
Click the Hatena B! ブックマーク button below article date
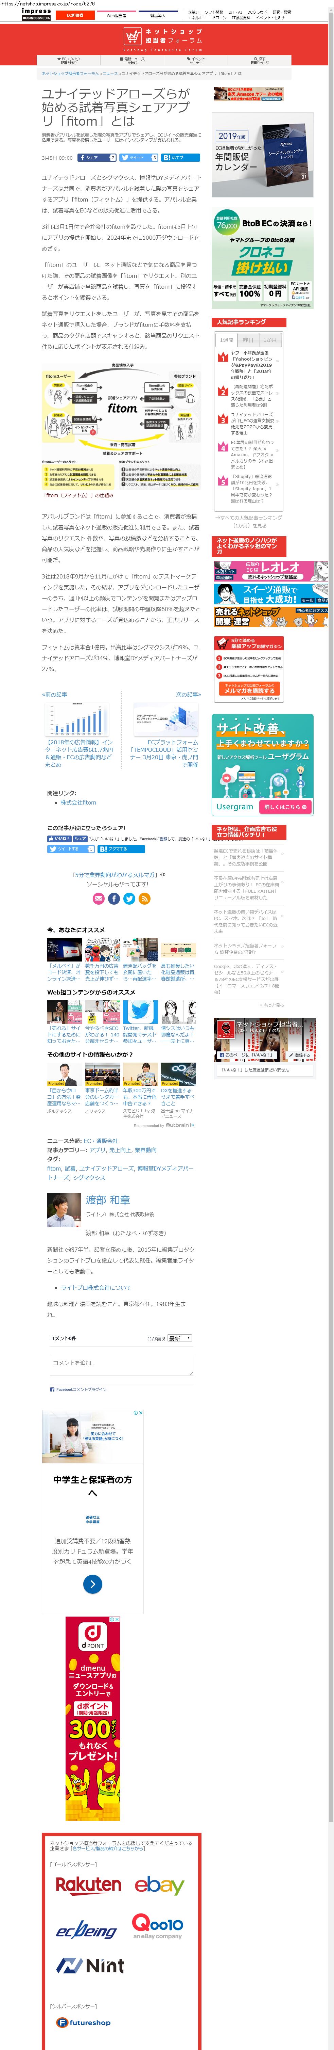click(180, 158)
